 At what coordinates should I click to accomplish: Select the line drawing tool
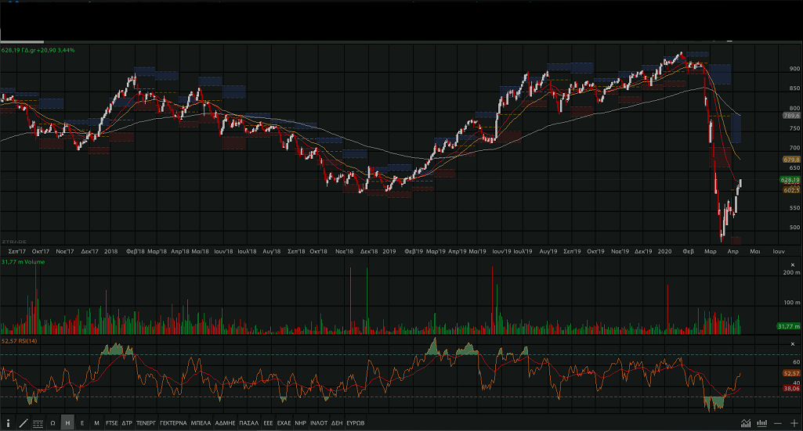tap(24, 423)
